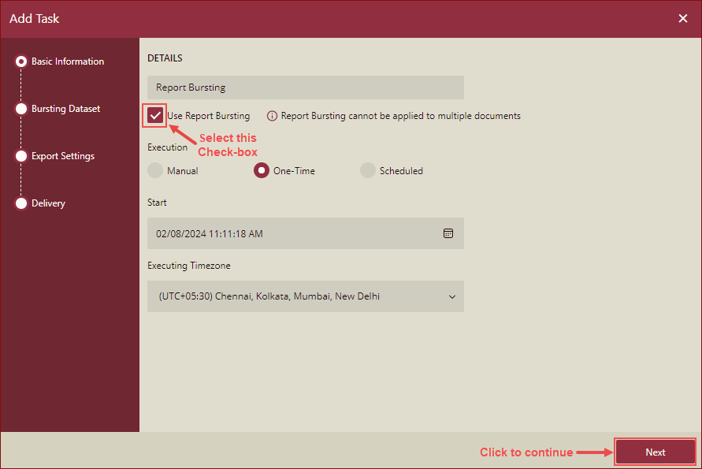This screenshot has height=469, width=702.
Task: Select the Manual execution radio button
Action: pyautogui.click(x=155, y=170)
